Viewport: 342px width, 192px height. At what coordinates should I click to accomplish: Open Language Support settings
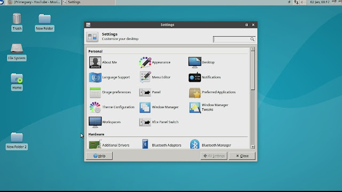pyautogui.click(x=110, y=77)
